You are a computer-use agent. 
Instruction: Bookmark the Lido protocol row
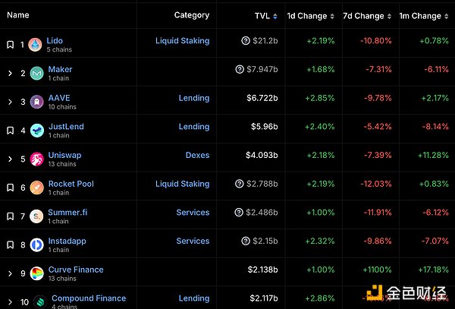10,45
